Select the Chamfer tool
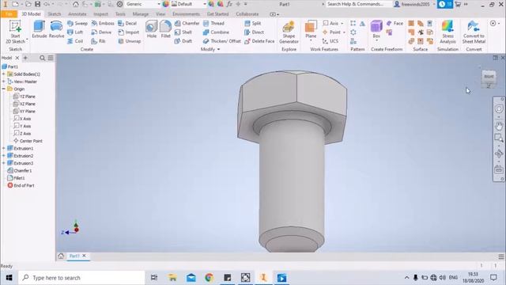506x285 pixels. pos(187,23)
